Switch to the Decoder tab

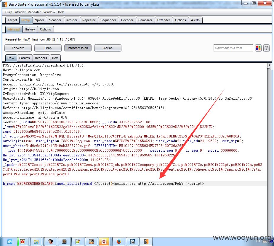click(x=127, y=20)
